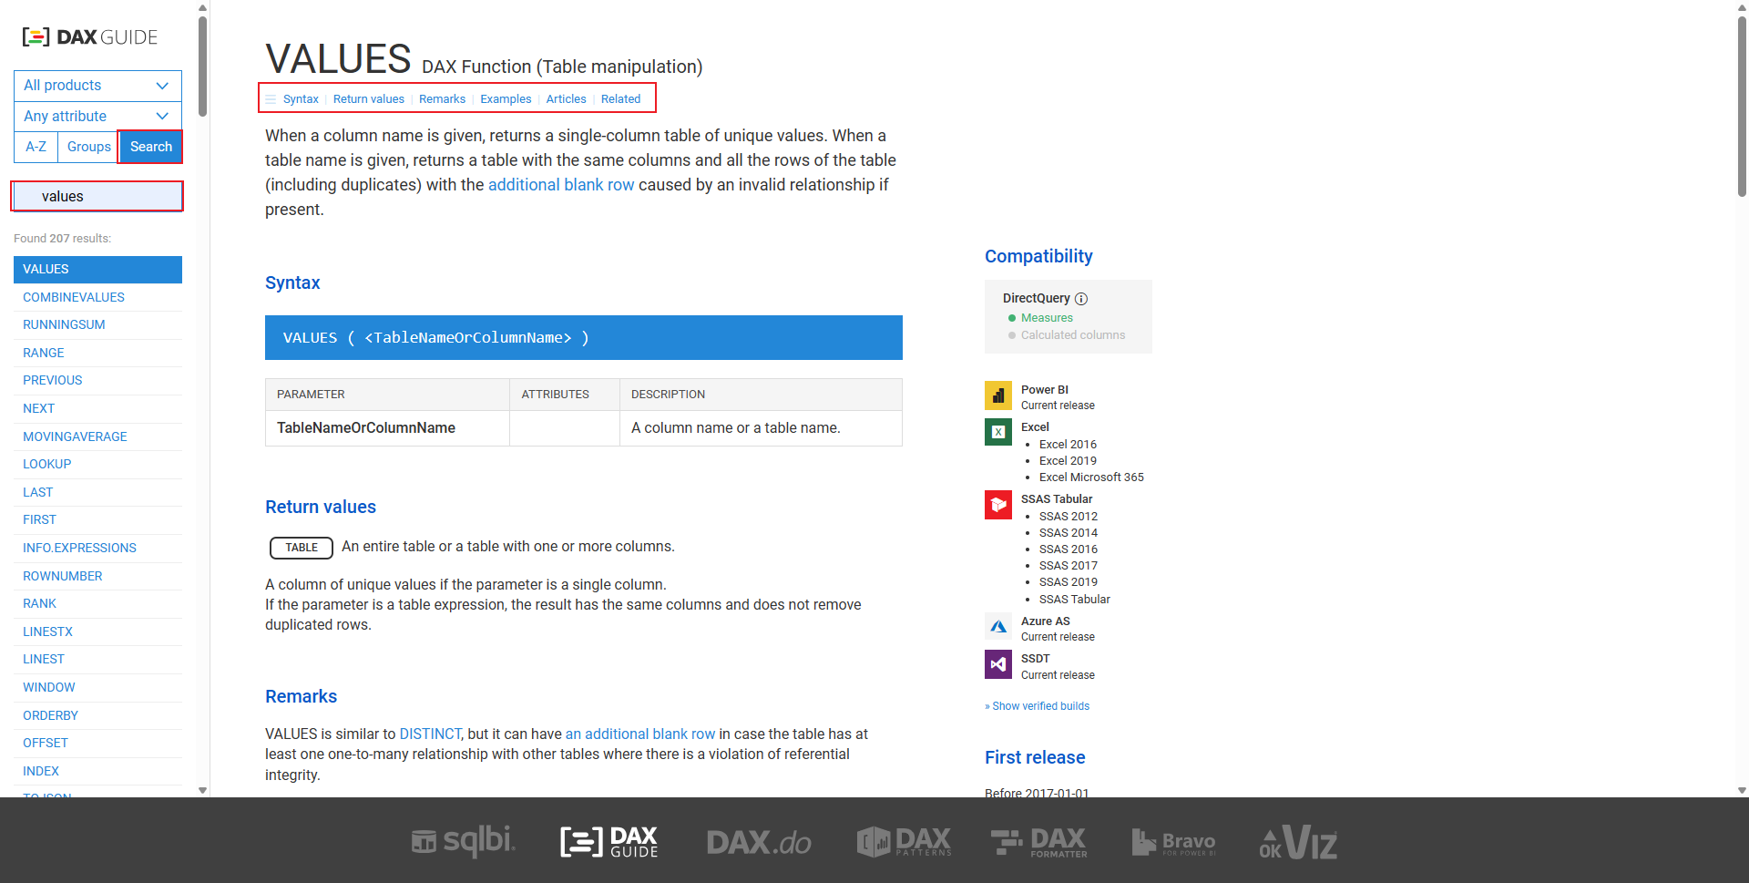
Task: Jump to the Articles section link
Action: point(566,99)
